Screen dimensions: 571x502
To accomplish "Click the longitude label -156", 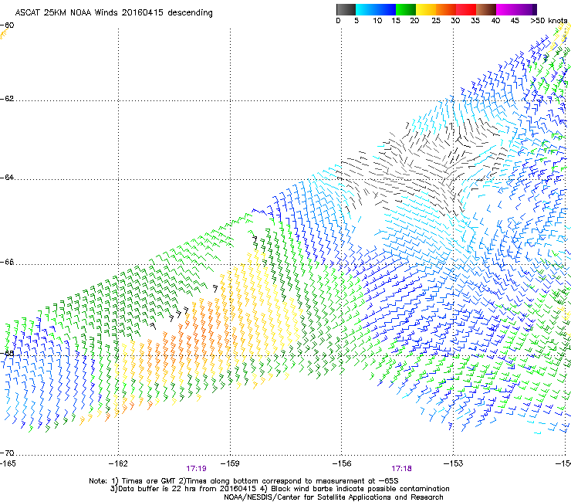I will click(x=342, y=463).
